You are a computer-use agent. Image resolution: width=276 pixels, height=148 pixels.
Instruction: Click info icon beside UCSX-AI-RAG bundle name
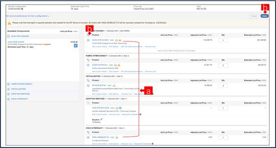(x=22, y=9)
